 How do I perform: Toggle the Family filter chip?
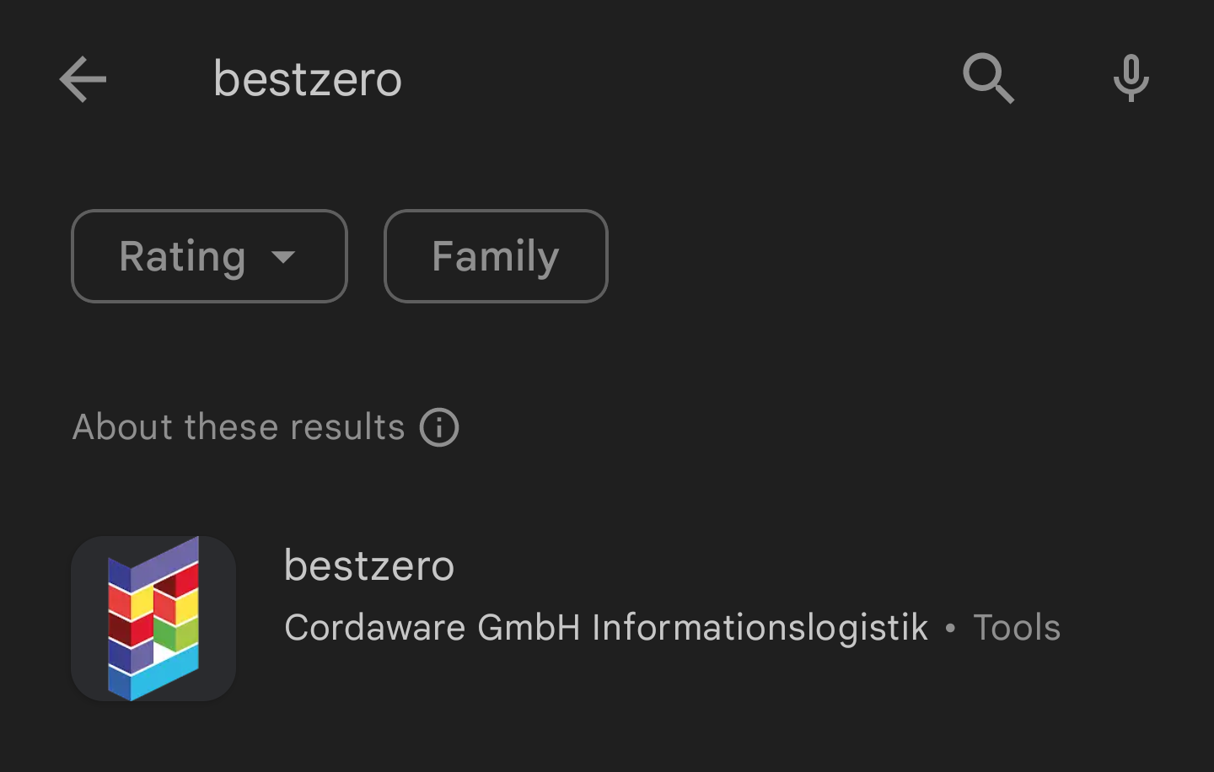pyautogui.click(x=496, y=256)
